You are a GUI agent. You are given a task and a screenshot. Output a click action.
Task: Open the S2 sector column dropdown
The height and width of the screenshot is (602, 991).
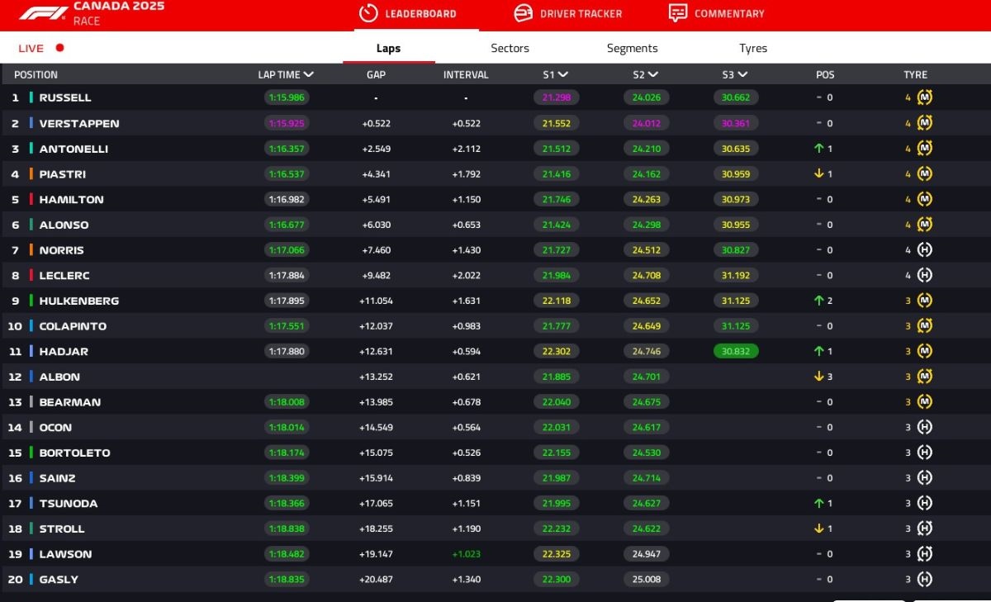(652, 74)
